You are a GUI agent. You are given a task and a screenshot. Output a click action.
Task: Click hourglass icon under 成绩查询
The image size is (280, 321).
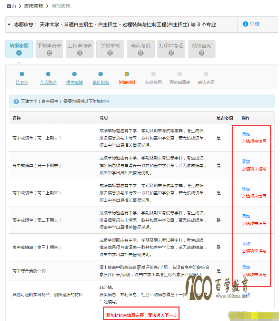coord(202,53)
